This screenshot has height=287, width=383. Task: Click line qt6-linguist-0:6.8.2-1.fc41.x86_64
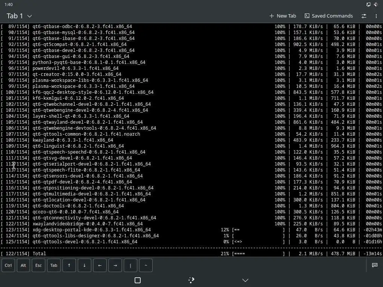pyautogui.click(x=78, y=146)
